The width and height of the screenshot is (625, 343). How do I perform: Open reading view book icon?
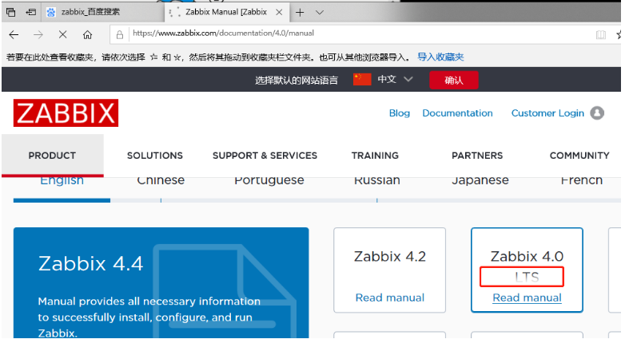click(601, 35)
